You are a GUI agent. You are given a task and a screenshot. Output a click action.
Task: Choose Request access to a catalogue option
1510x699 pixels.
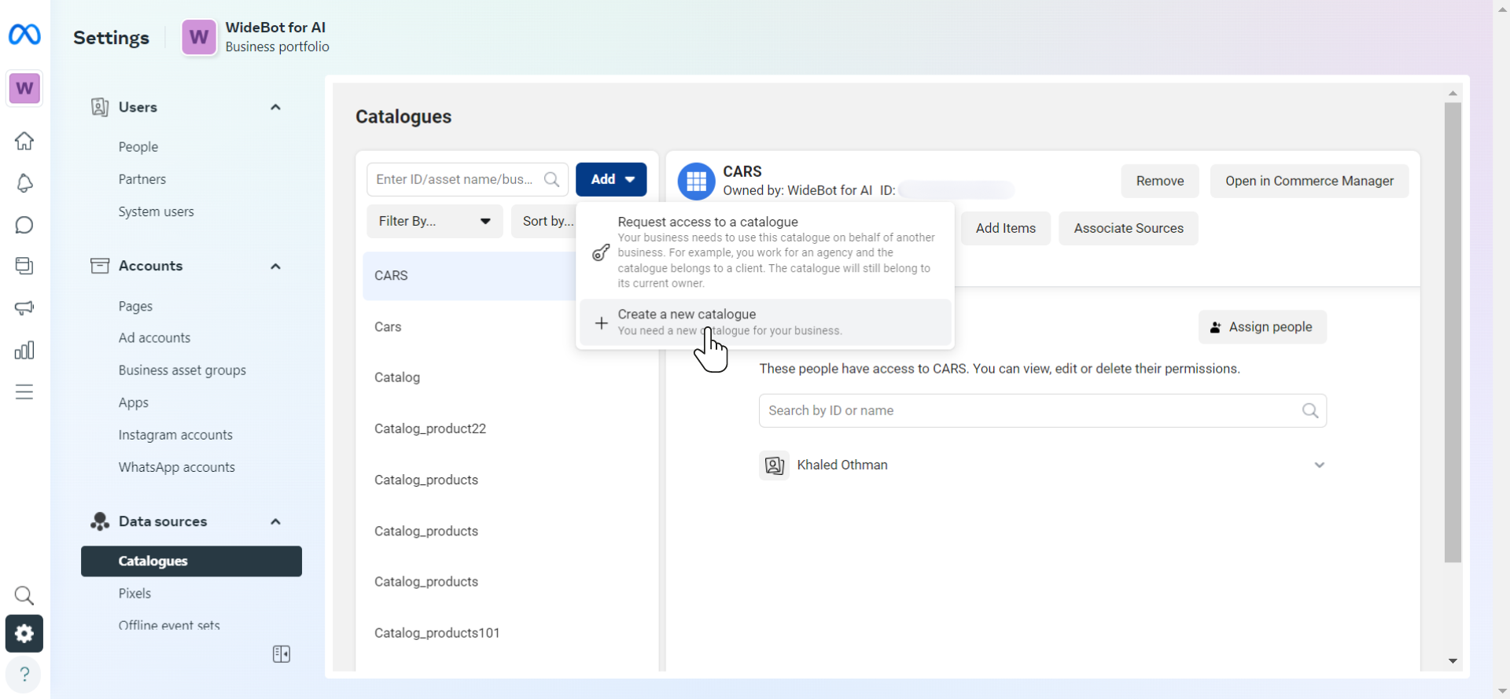click(766, 252)
